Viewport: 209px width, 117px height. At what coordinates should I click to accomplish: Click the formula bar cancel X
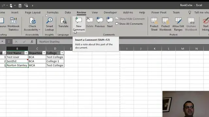[16, 42]
